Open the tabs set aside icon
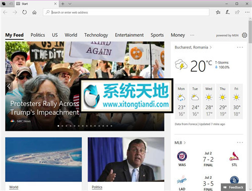 click(4, 4)
